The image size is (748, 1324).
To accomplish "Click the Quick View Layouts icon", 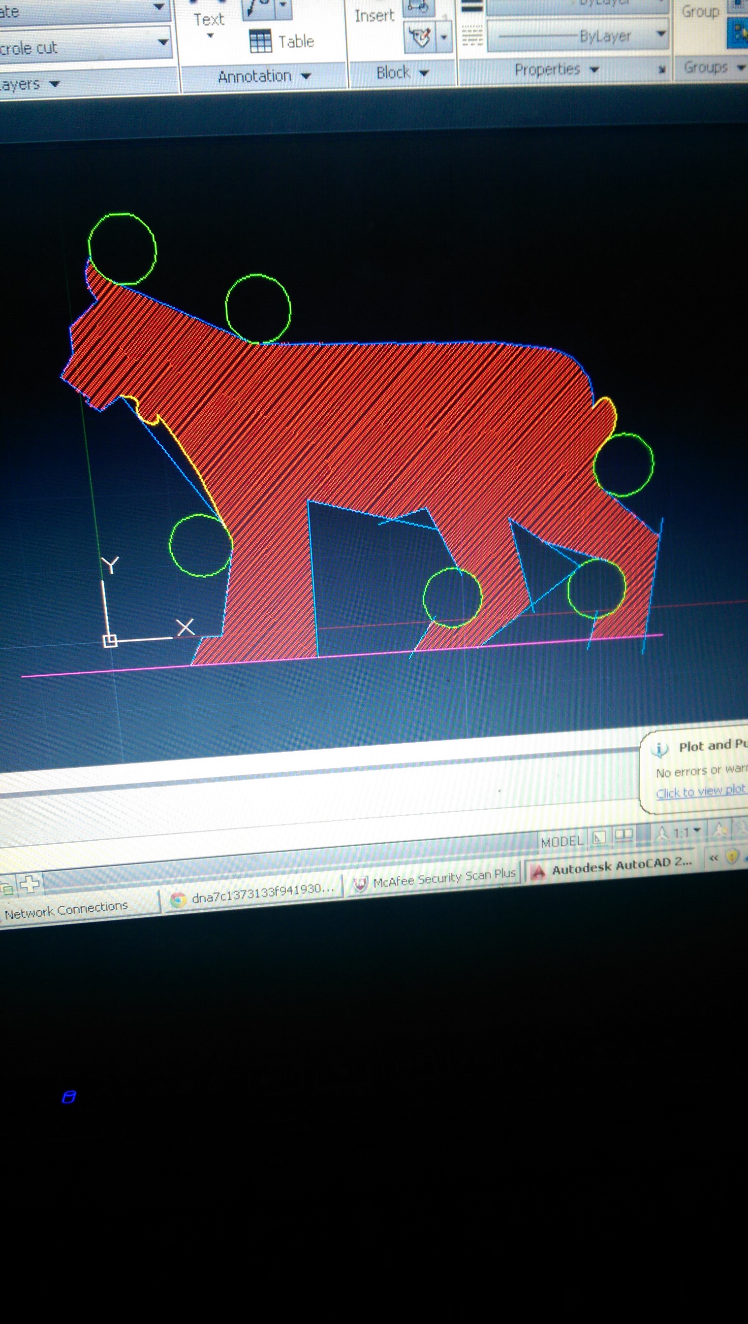I will point(599,837).
